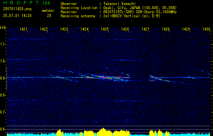Click time marker 1424

pos(85,29)
